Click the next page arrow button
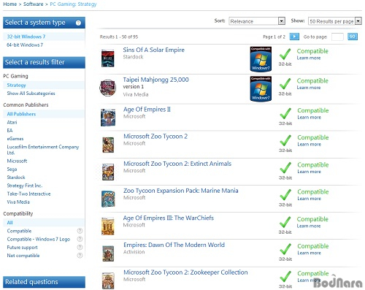 tap(294, 37)
